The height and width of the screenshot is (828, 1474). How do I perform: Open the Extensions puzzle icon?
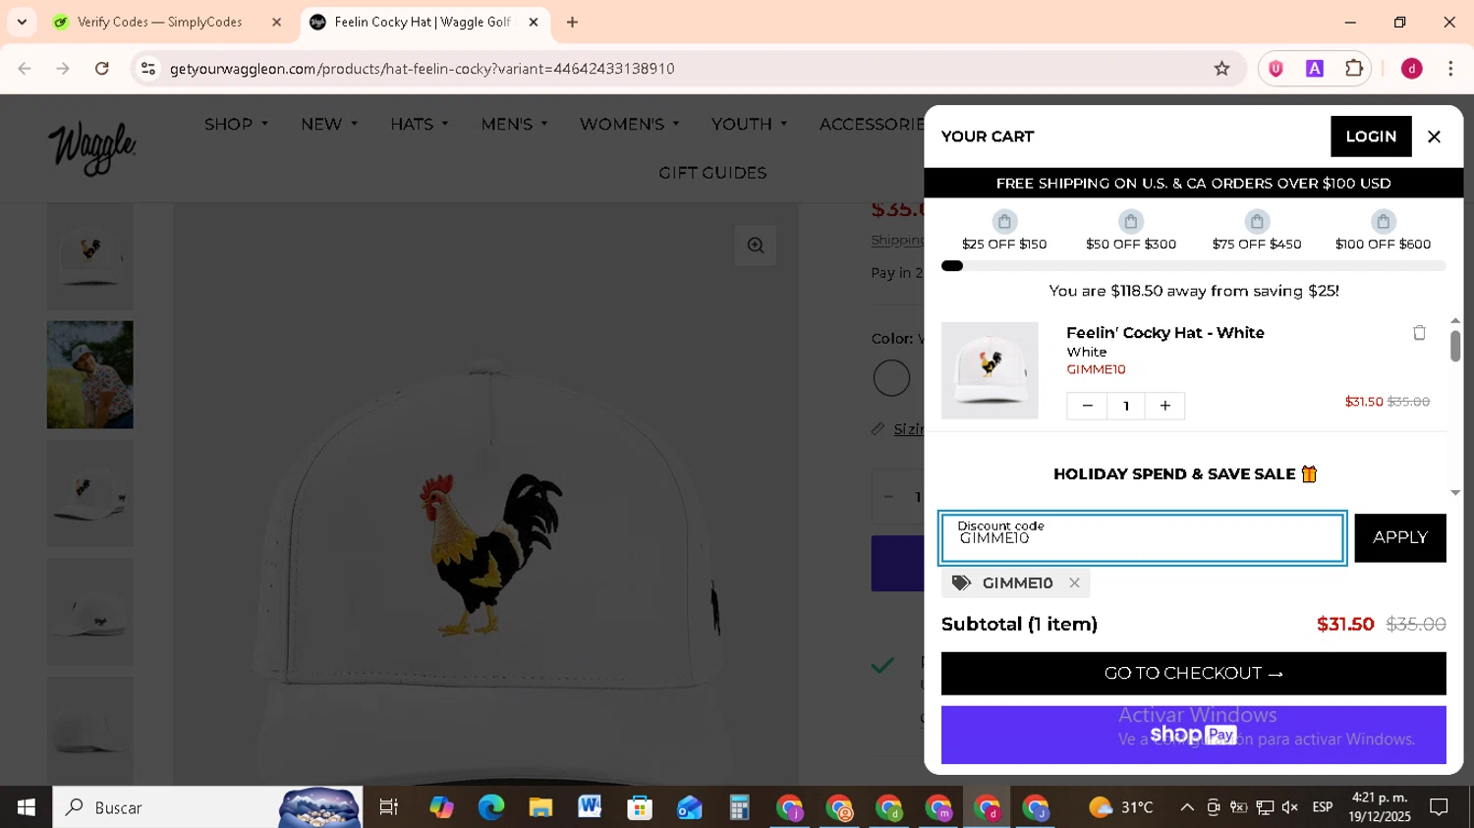tap(1354, 69)
